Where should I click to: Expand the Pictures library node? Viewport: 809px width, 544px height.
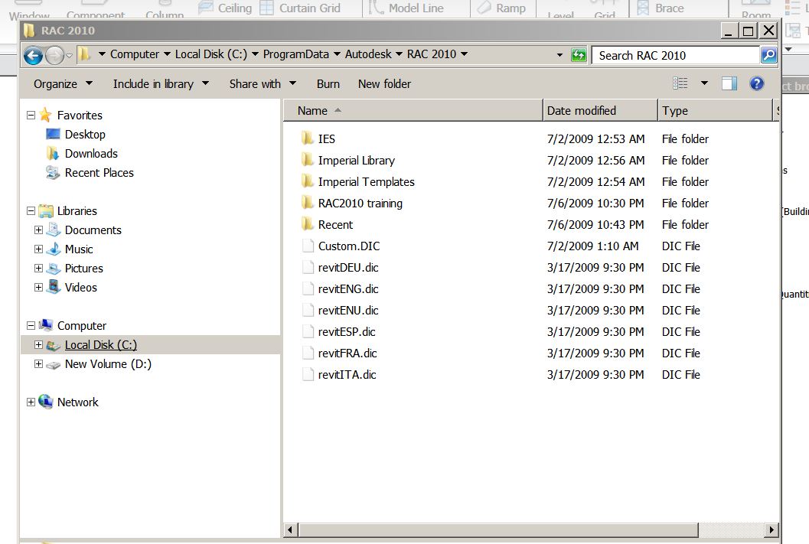[38, 268]
